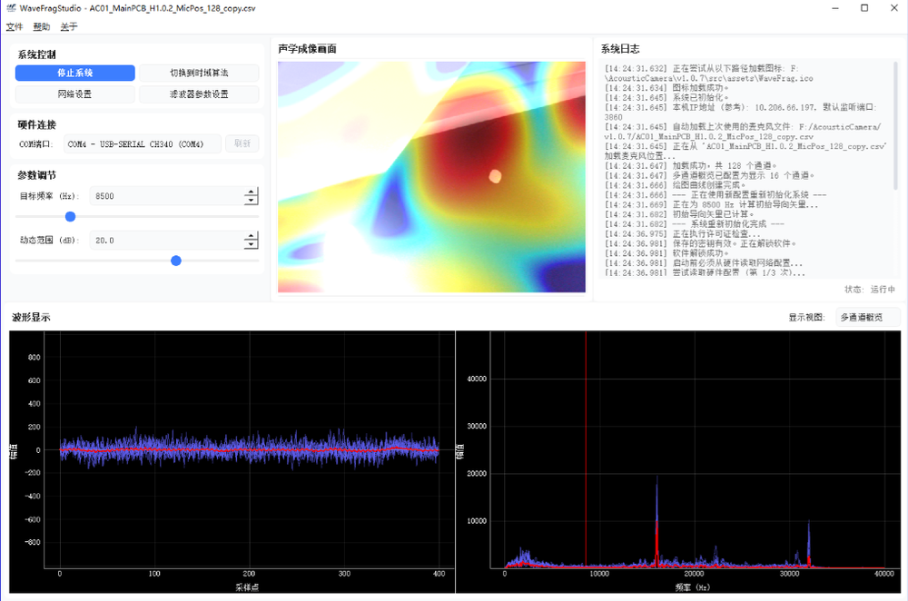Screen dimensions: 908x601
Task: Click the 停止系统 button to stop system
Action: pyautogui.click(x=74, y=73)
